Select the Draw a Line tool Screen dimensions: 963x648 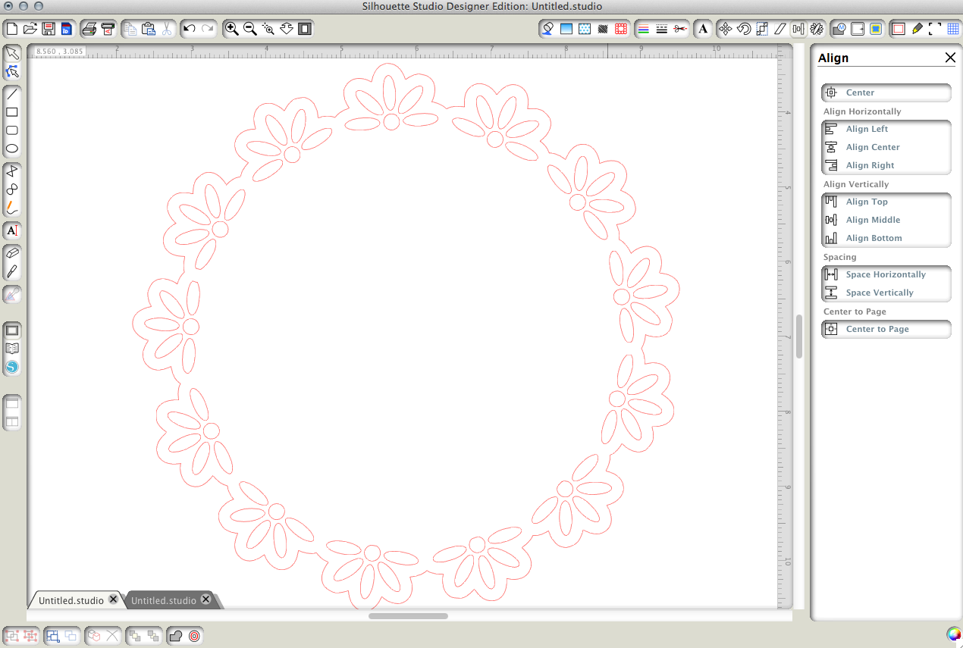pos(12,94)
